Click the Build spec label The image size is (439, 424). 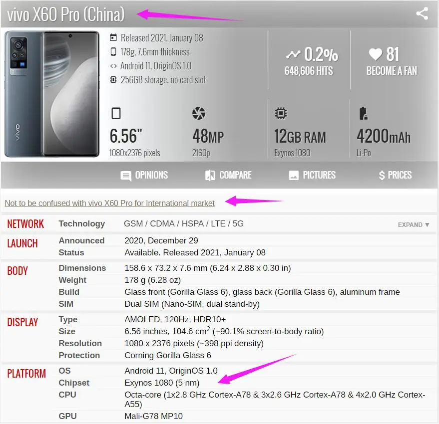click(69, 292)
